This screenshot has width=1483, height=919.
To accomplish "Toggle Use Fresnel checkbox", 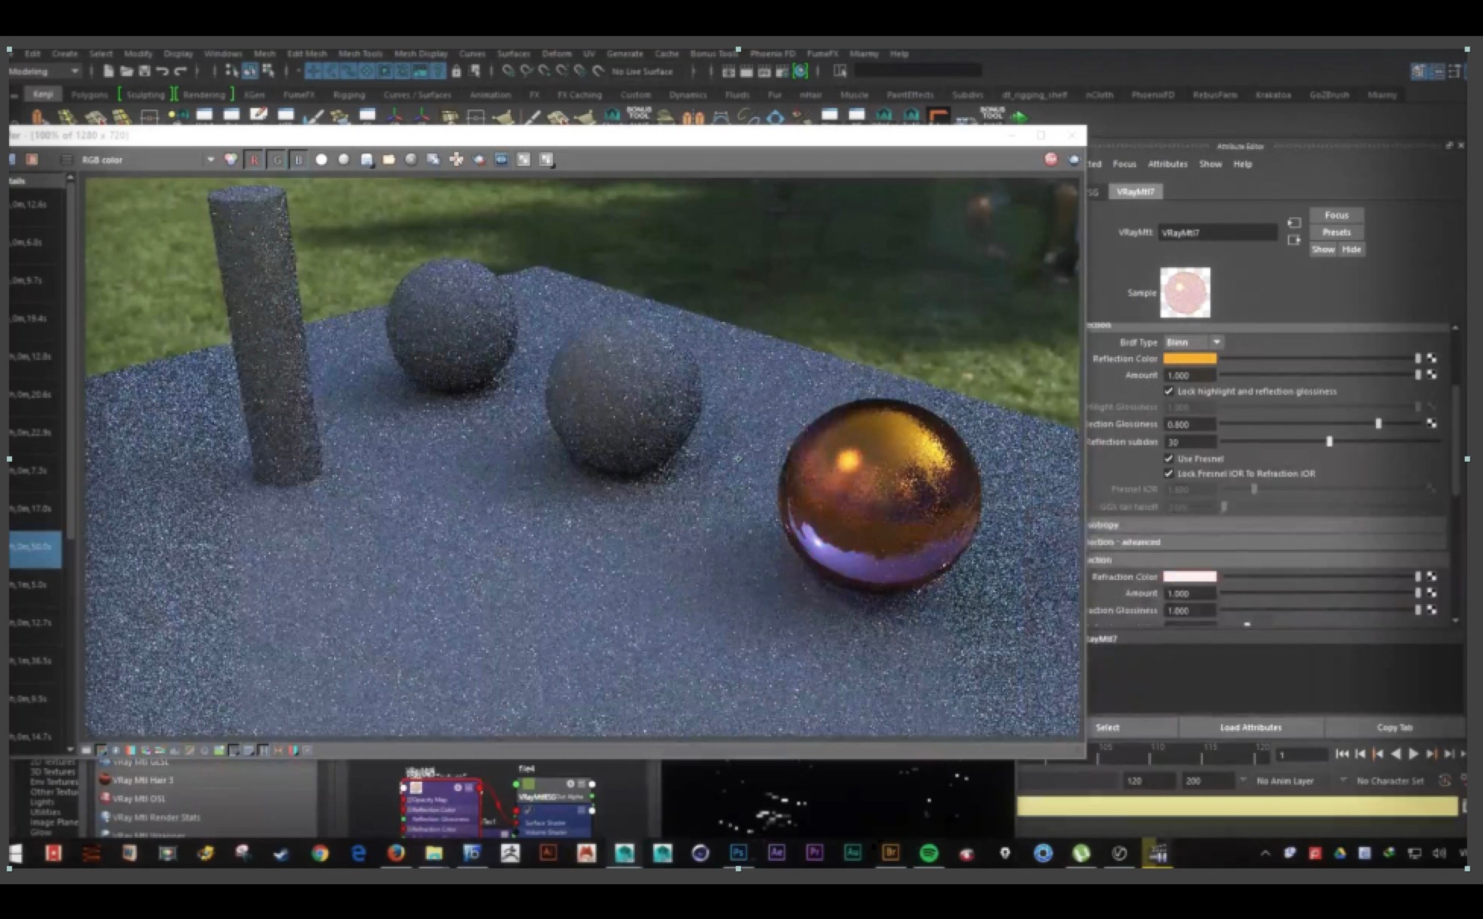I will (x=1169, y=459).
